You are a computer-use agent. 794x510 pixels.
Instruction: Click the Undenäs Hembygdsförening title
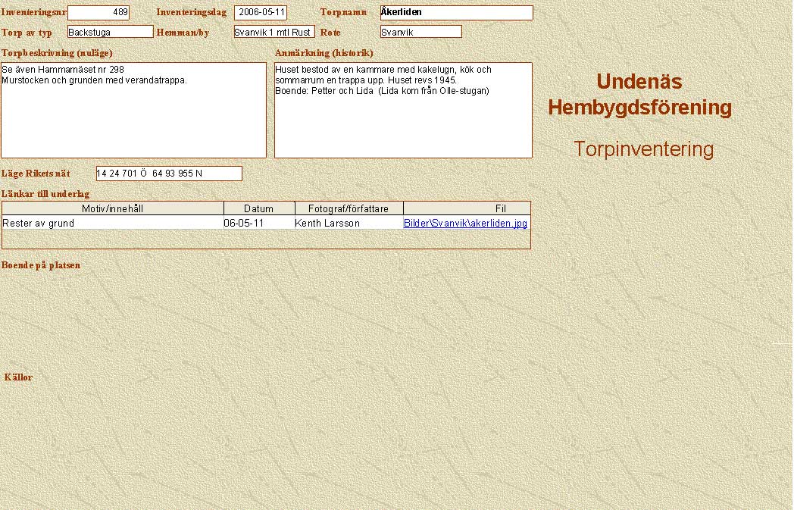click(639, 95)
